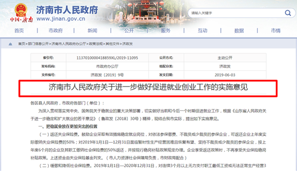The image size is (297, 171).
Task: Click the issue date 2019-06-03
Action: [225, 75]
